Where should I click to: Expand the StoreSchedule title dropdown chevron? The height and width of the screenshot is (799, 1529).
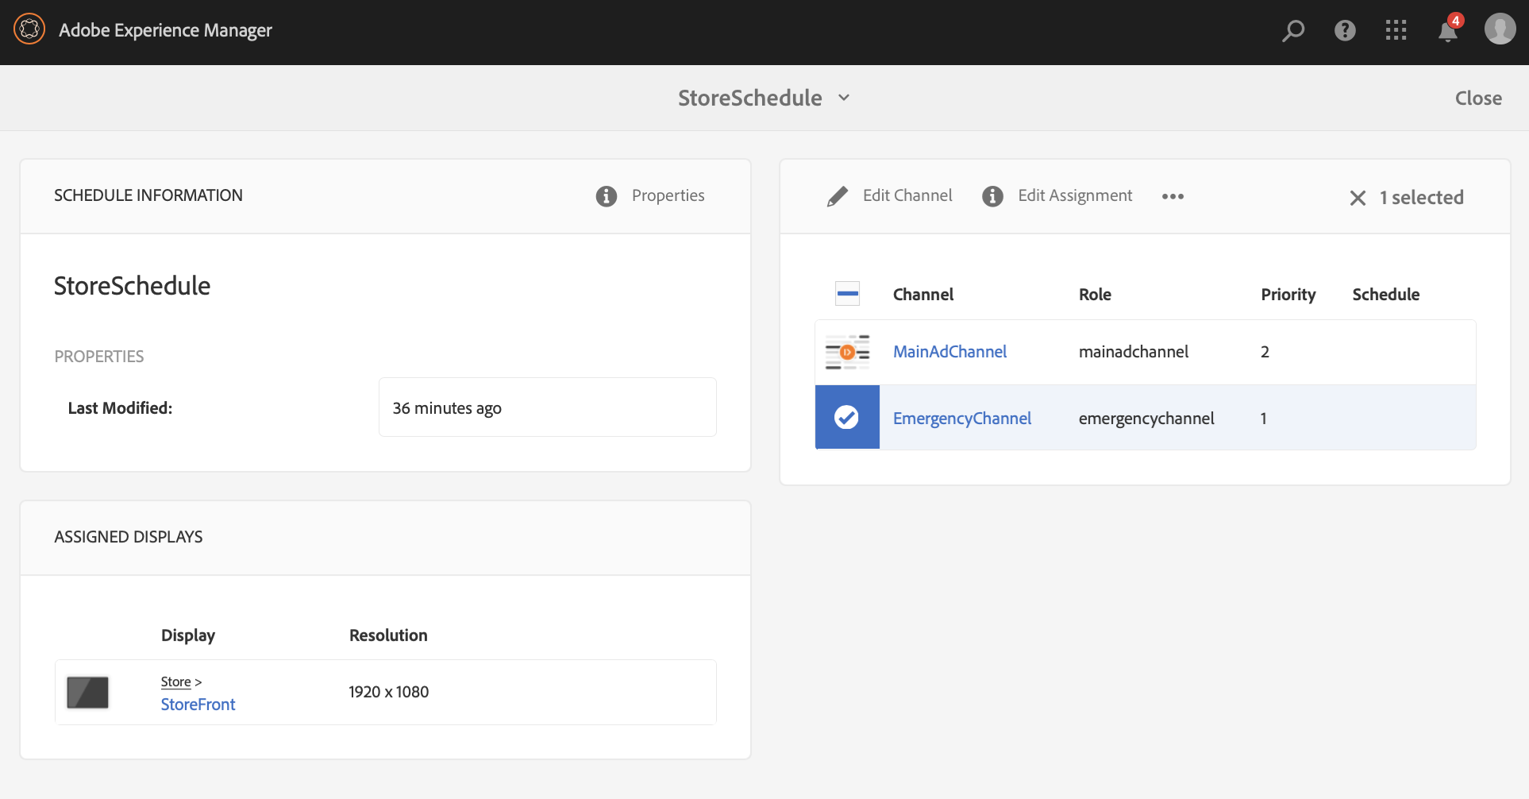click(844, 98)
